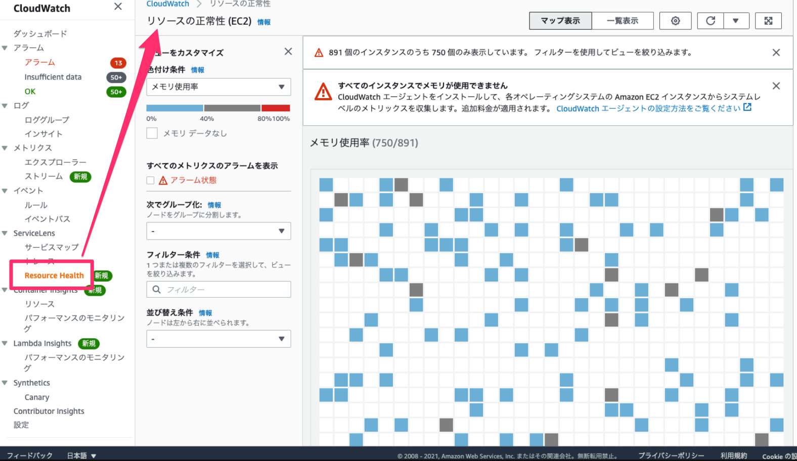Click the warning triangle icon beside アラーム状態
The height and width of the screenshot is (461, 797).
point(163,180)
